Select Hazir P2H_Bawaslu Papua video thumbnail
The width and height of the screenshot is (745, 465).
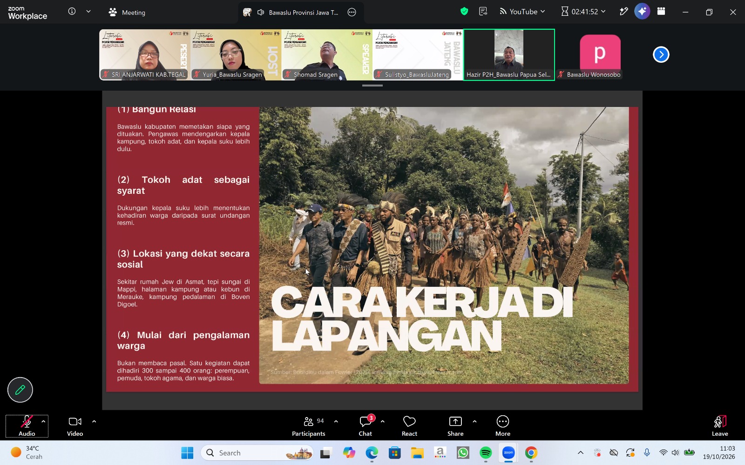[509, 55]
